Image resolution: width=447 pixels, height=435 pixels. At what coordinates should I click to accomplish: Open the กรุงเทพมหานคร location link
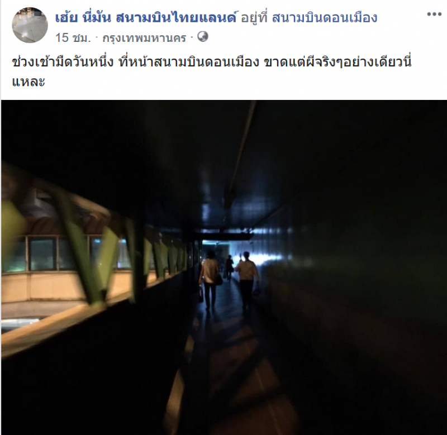[144, 37]
